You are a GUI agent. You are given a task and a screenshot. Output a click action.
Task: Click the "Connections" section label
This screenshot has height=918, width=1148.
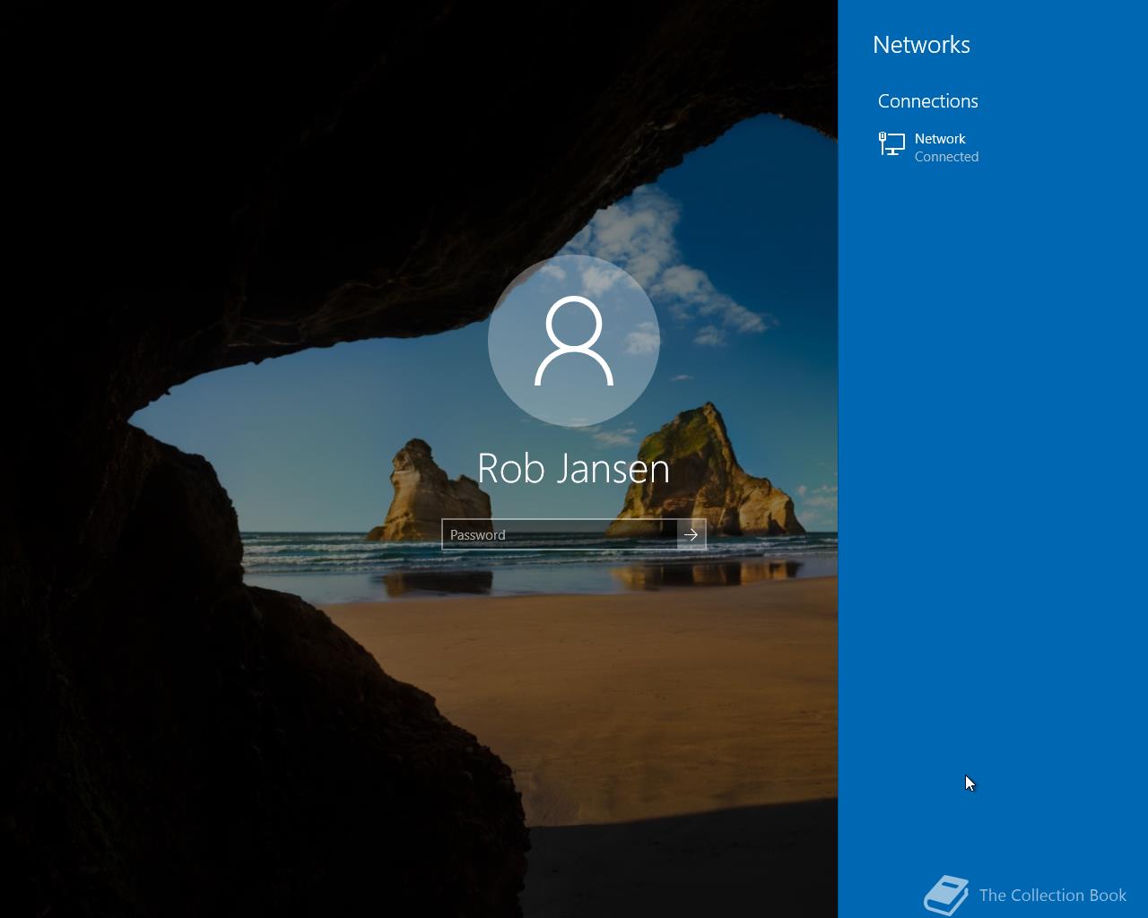click(x=928, y=101)
